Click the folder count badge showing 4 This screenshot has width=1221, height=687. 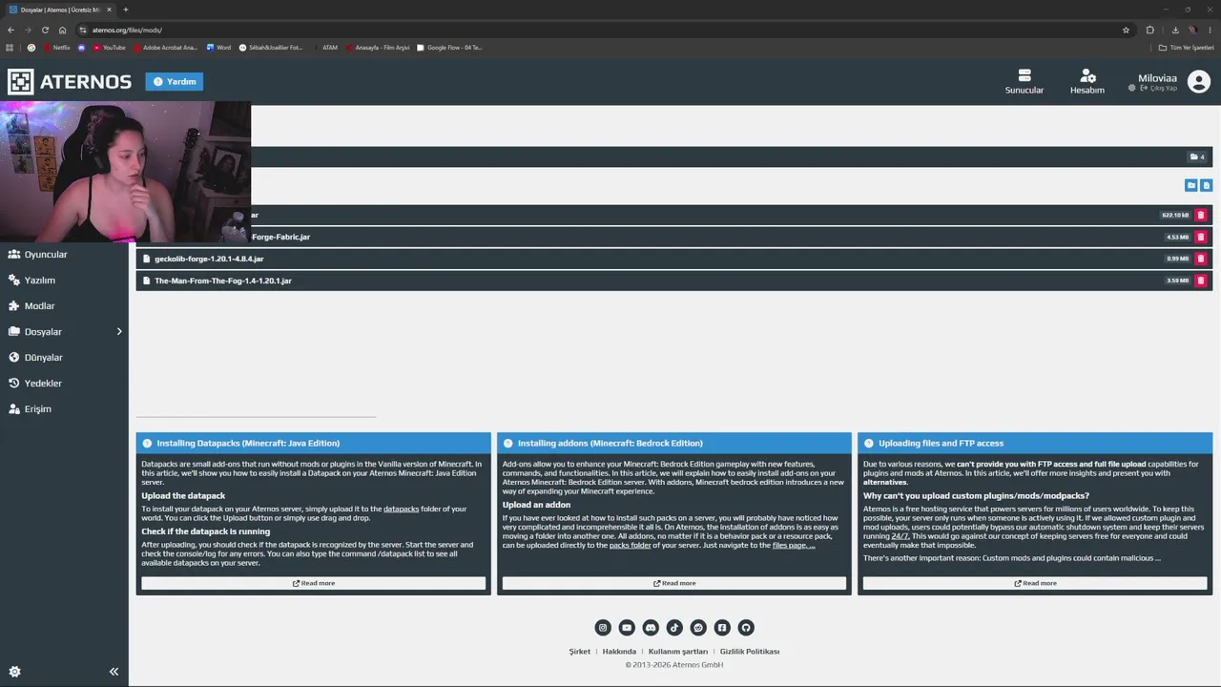click(1196, 156)
